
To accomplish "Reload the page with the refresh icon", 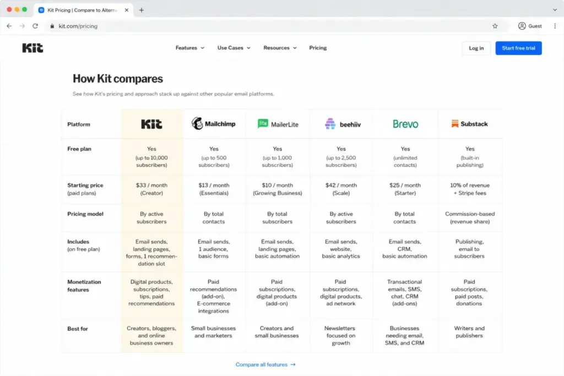I will pos(35,26).
